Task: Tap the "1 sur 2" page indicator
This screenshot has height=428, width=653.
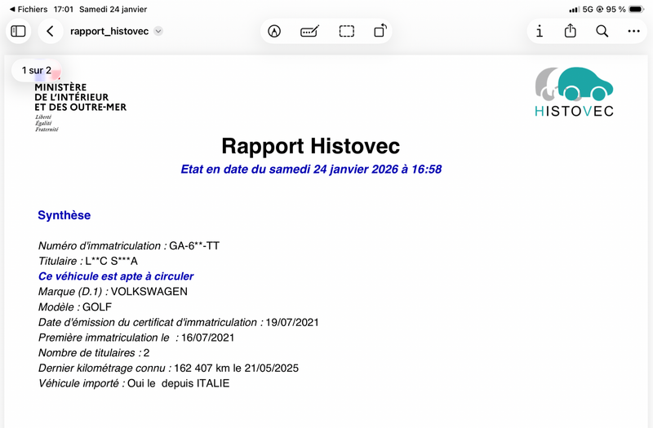Action: coord(37,70)
